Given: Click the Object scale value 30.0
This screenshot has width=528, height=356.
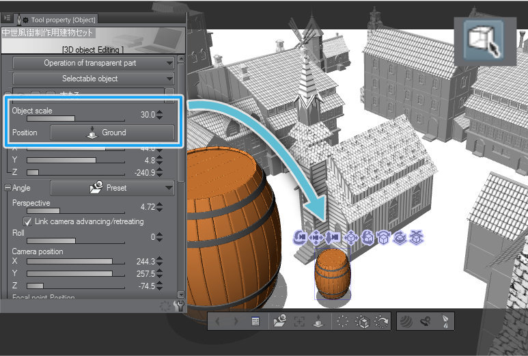Looking at the screenshot, I should (148, 115).
